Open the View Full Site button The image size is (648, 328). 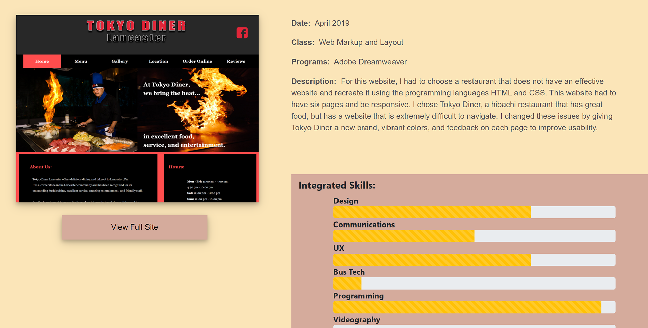tap(135, 227)
